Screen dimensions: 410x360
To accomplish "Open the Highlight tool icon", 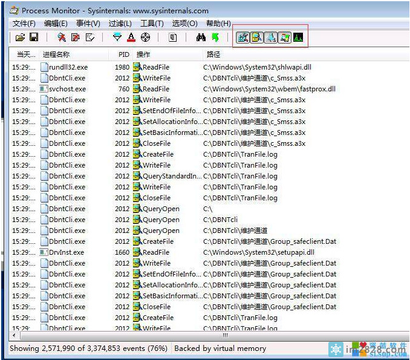I will (131, 38).
